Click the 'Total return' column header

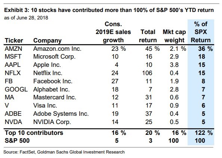pyautogui.click(x=148, y=36)
